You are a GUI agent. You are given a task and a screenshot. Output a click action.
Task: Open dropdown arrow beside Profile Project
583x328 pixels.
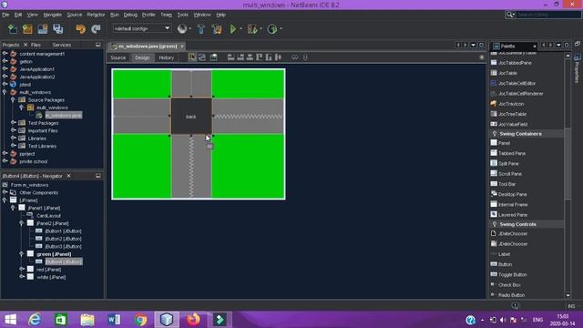pyautogui.click(x=281, y=29)
